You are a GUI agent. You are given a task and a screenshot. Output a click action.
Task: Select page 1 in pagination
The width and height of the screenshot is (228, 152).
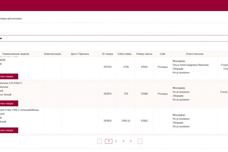[x=109, y=141]
